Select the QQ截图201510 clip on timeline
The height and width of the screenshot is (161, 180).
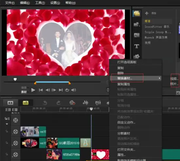pyautogui.click(x=63, y=143)
